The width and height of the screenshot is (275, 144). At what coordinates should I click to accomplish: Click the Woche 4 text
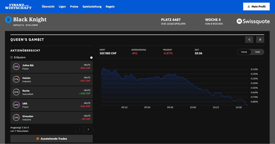(213, 20)
